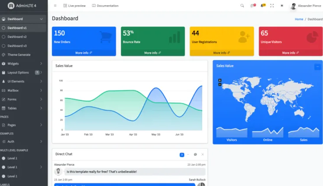
Task: Click the add-user icon on User Registrations
Action: tap(244, 37)
